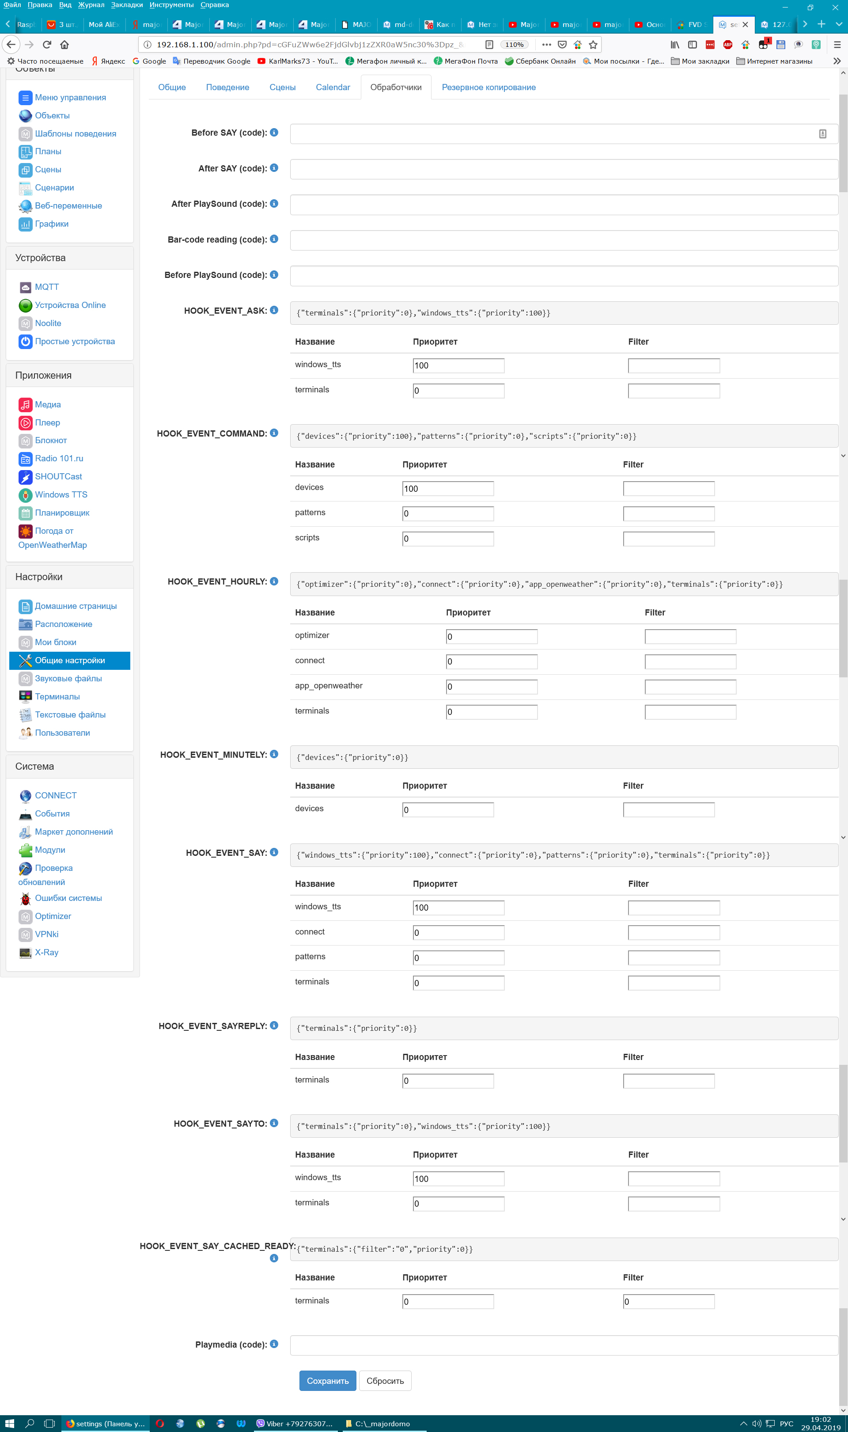Screen dimensions: 848x1432
Task: Open the Поведение settings tab
Action: pyautogui.click(x=227, y=87)
